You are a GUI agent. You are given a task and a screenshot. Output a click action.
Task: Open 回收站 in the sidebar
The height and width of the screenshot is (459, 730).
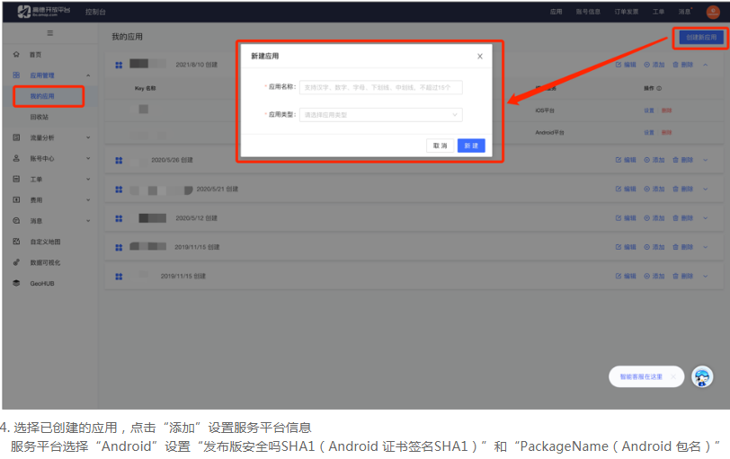pyautogui.click(x=40, y=117)
